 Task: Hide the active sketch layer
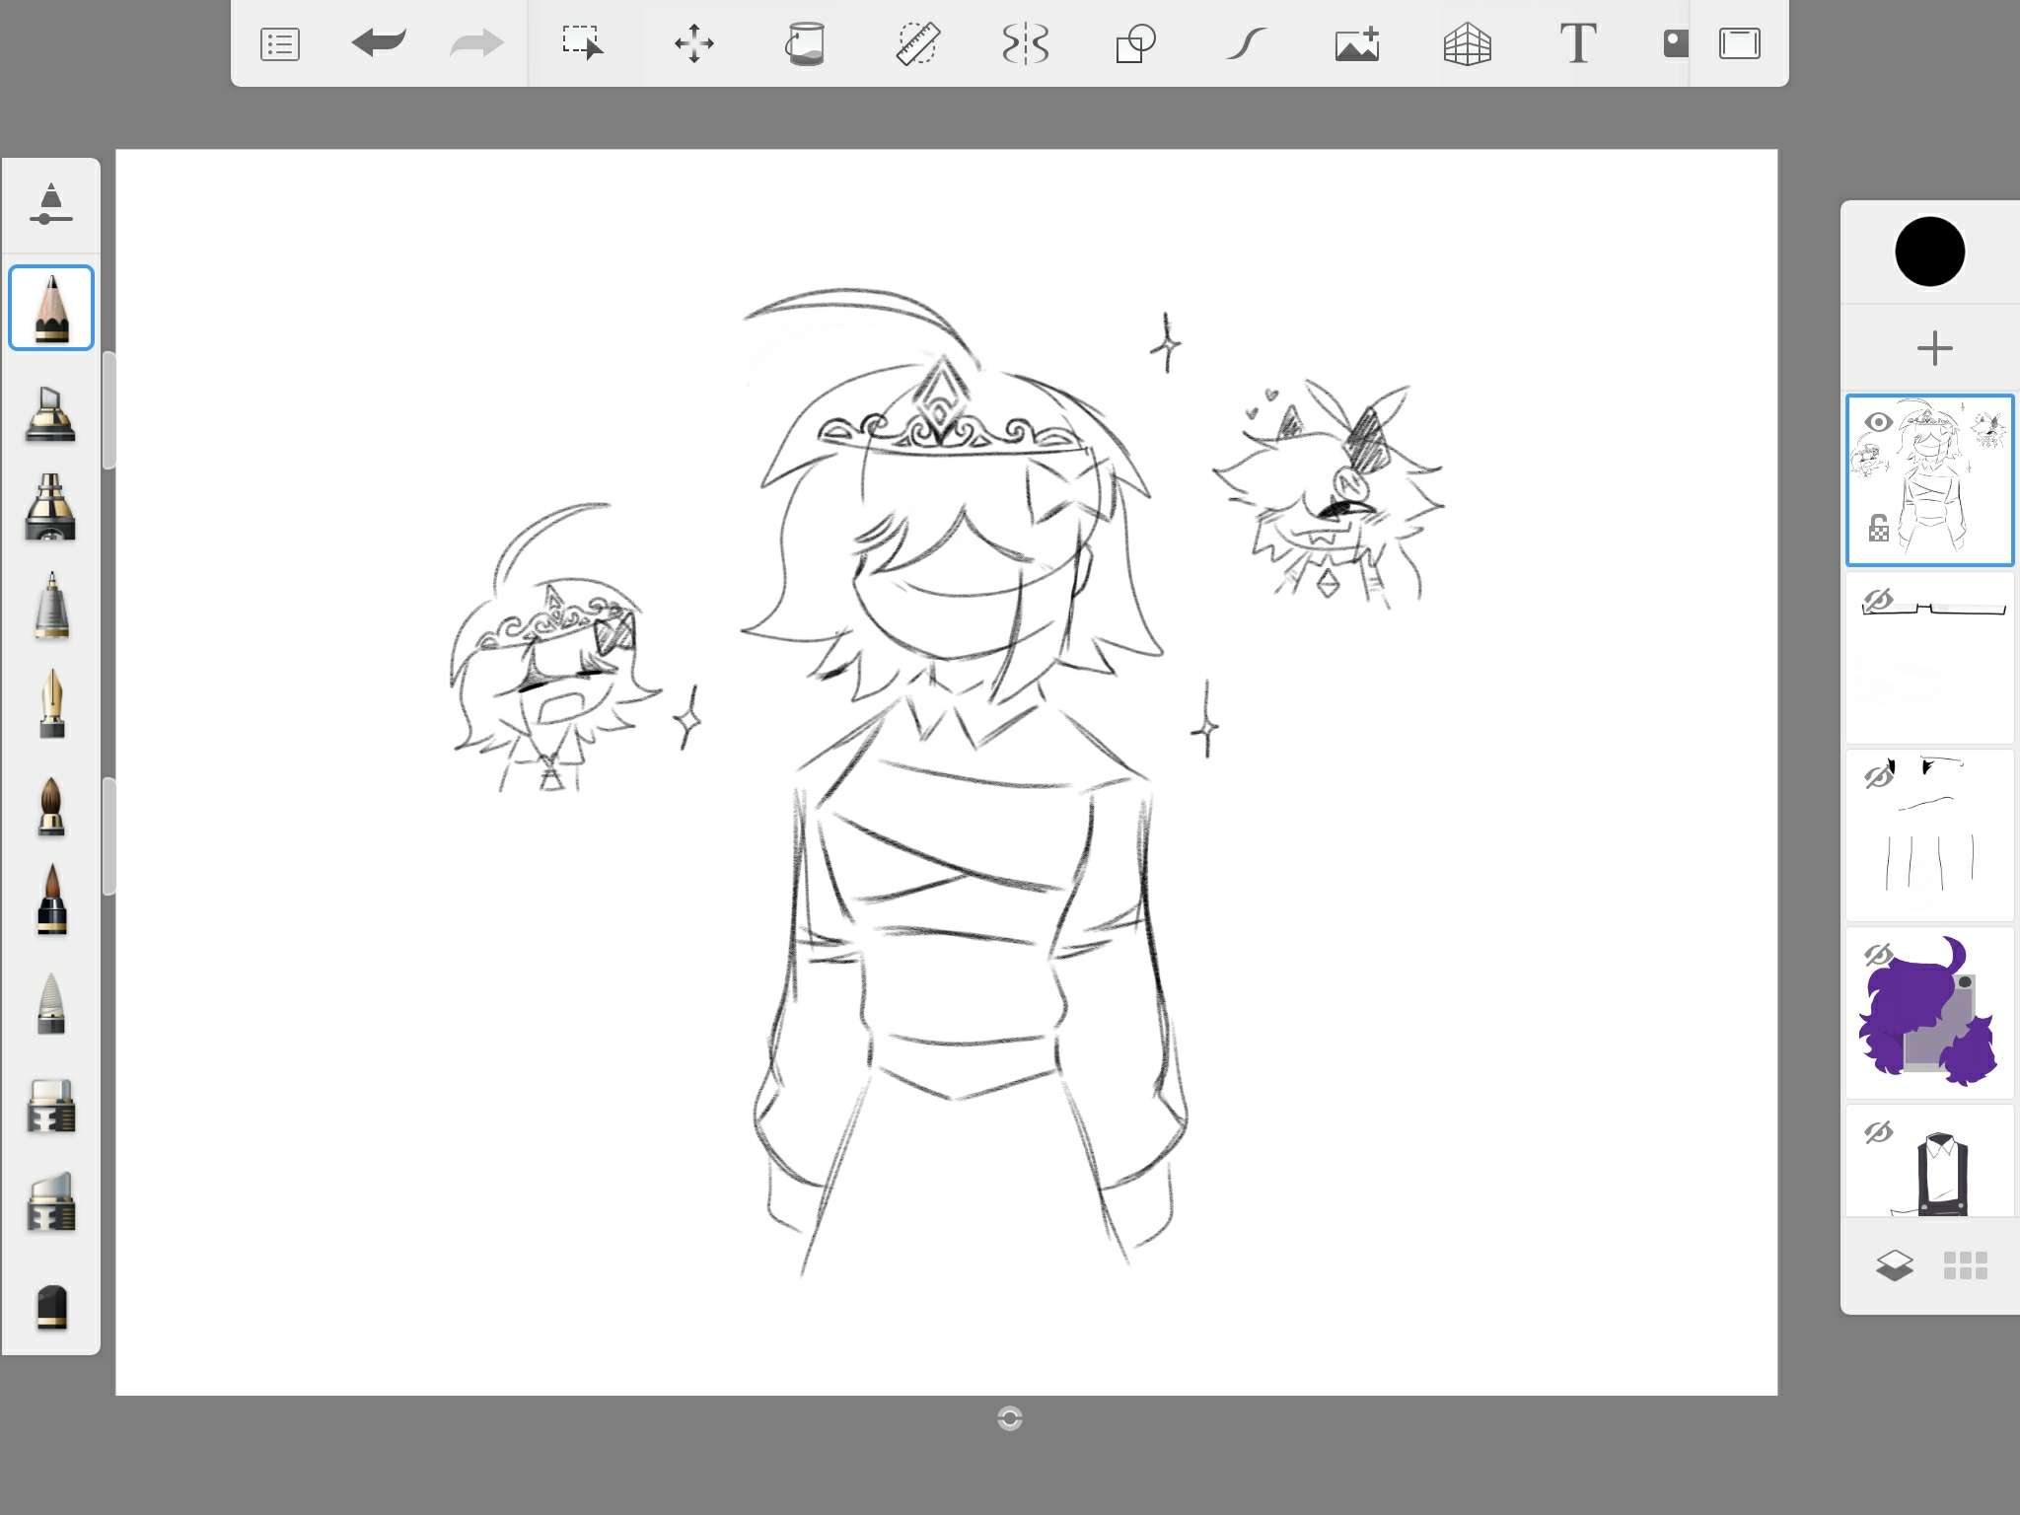coord(1878,422)
